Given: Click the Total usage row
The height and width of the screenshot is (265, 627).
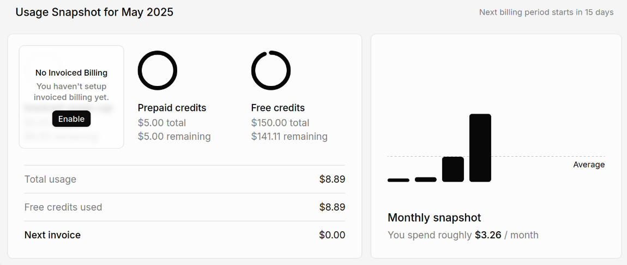Looking at the screenshot, I should pyautogui.click(x=185, y=179).
